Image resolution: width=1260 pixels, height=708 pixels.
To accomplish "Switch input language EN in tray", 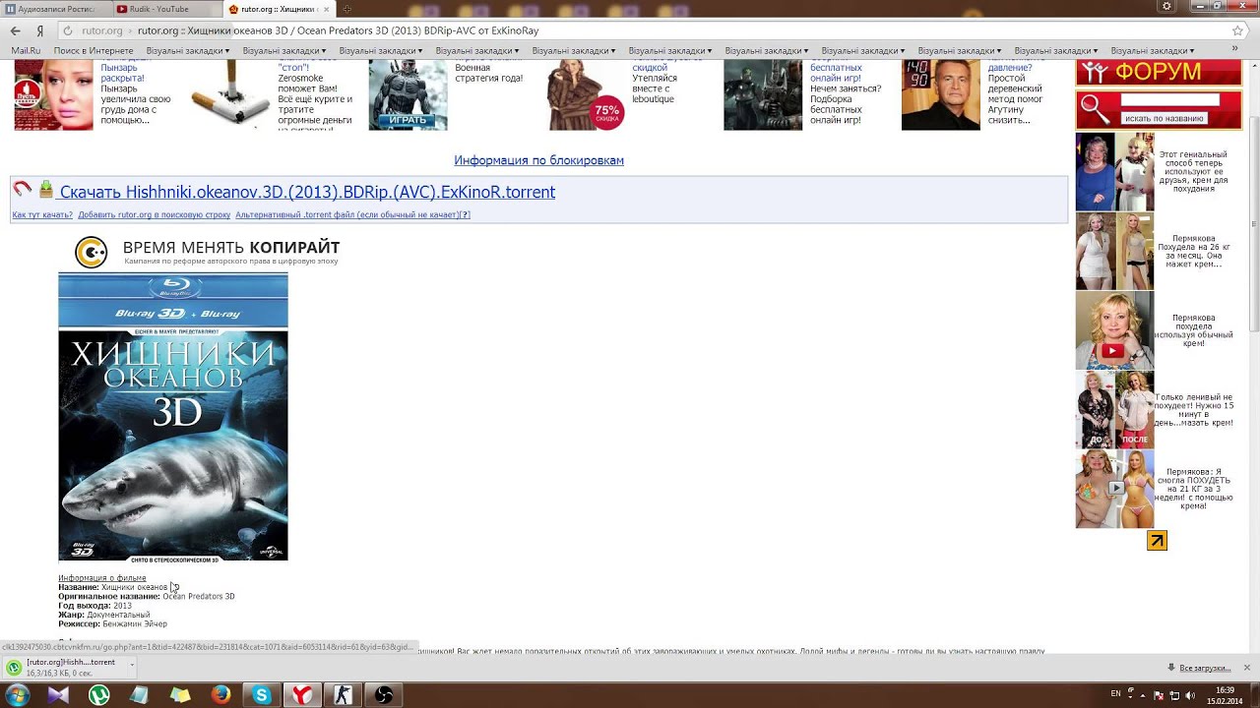I will 1115,694.
